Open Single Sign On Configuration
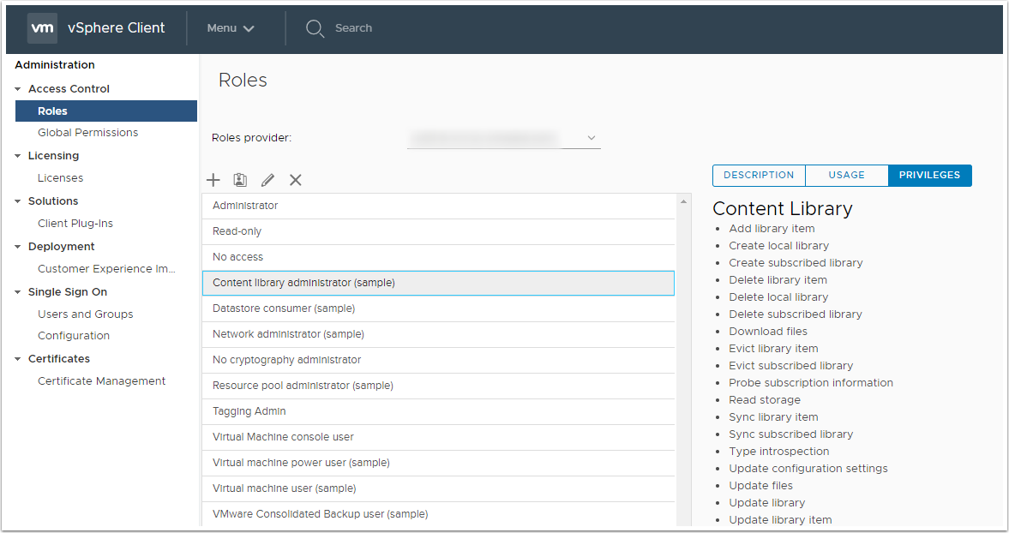The width and height of the screenshot is (1009, 533). coord(74,336)
